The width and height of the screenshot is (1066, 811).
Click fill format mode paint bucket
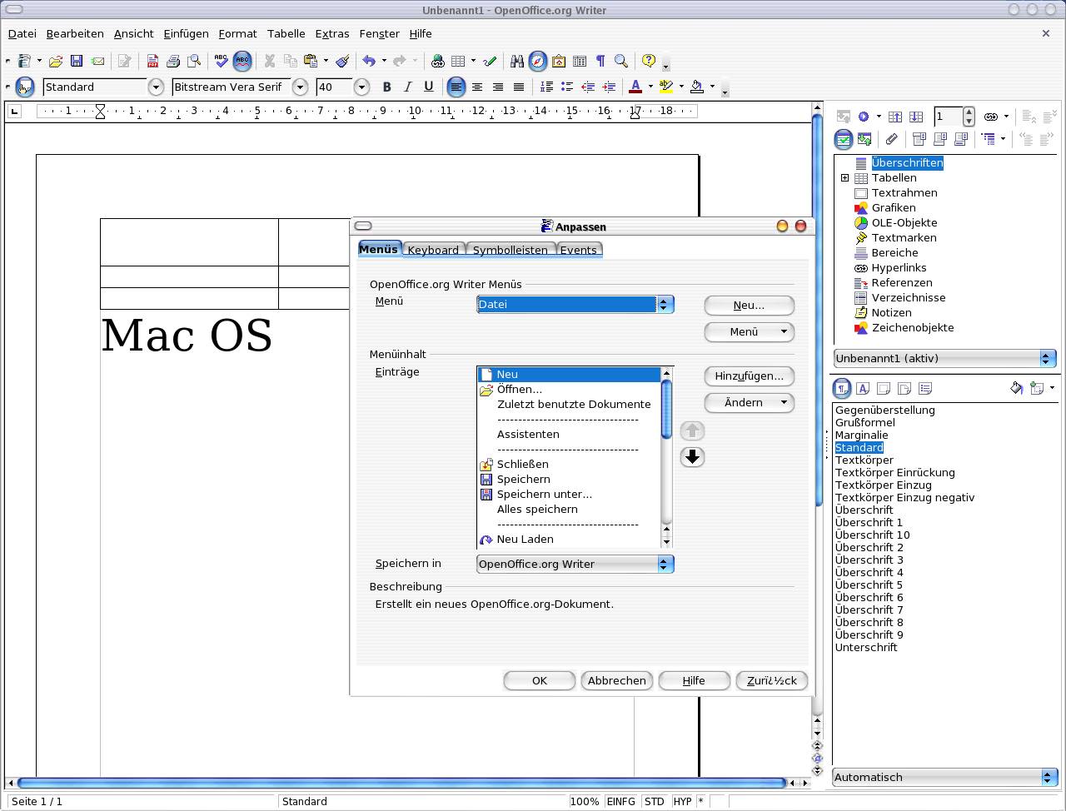[1016, 388]
